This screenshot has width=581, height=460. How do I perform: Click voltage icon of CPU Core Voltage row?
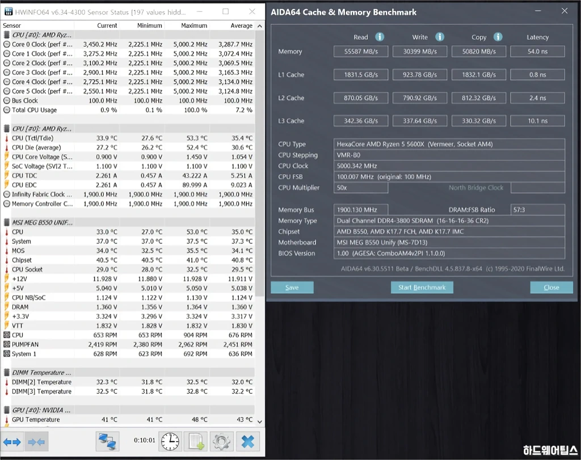[7, 157]
